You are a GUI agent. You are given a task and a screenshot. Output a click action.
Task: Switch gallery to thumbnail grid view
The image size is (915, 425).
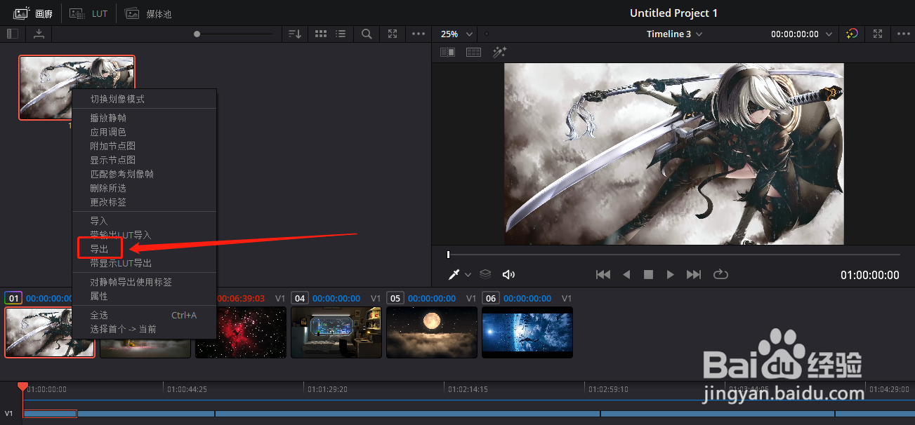[321, 34]
